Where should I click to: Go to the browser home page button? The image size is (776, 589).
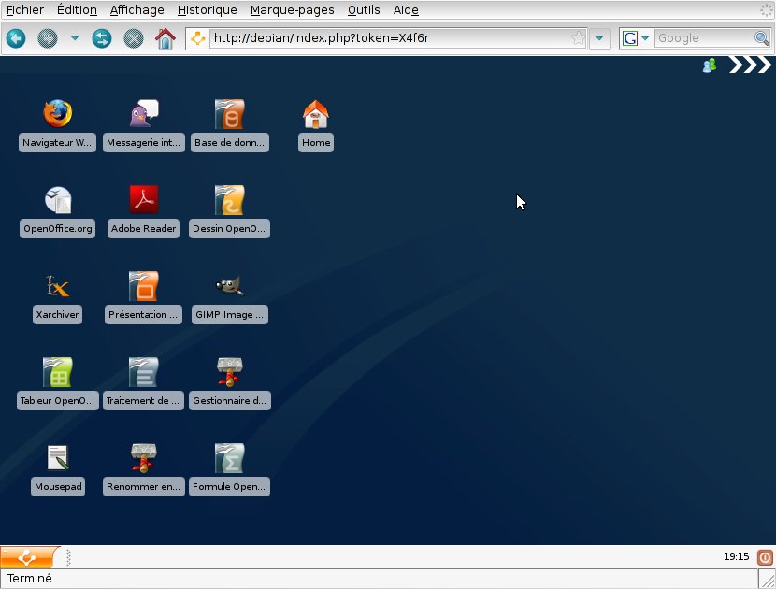click(165, 38)
